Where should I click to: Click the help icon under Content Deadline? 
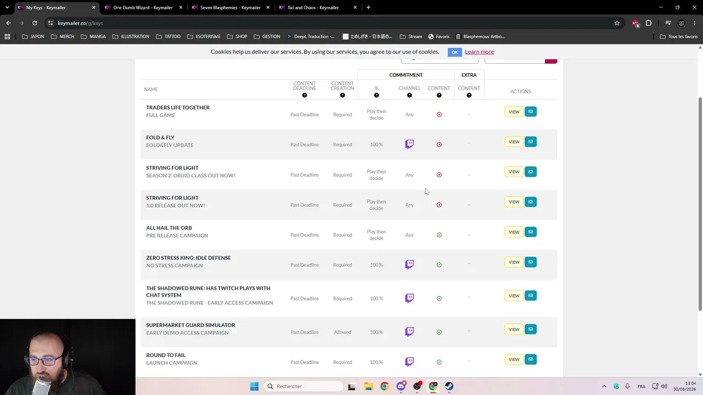(304, 95)
